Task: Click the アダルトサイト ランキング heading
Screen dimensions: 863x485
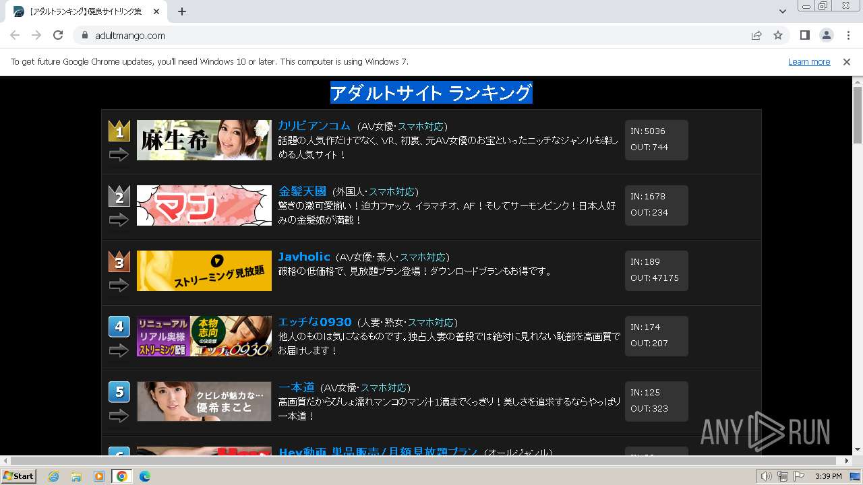Action: [431, 93]
